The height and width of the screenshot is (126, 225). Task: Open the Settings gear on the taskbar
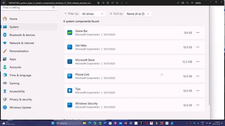(x=131, y=123)
